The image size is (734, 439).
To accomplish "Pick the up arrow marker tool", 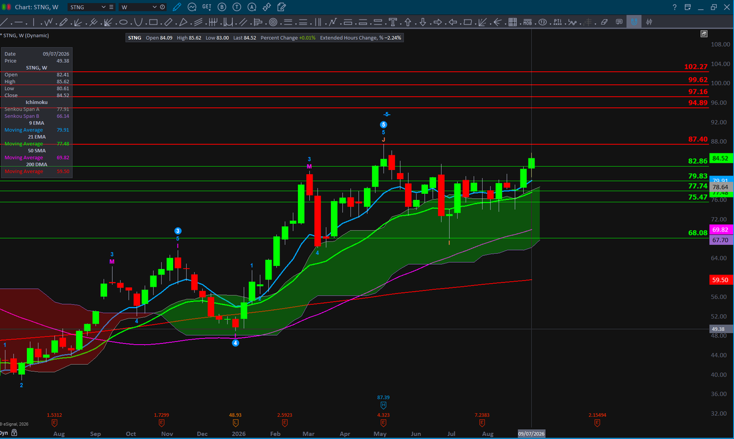I will pos(407,22).
